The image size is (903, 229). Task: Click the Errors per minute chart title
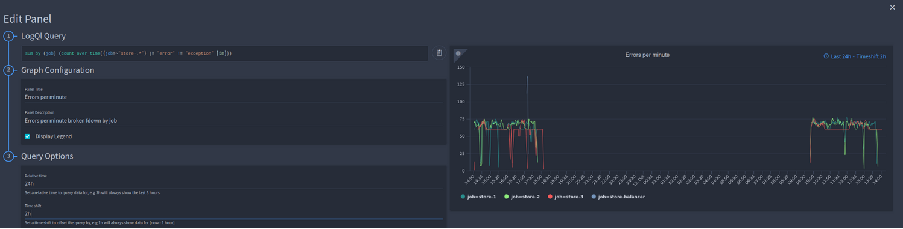(647, 55)
